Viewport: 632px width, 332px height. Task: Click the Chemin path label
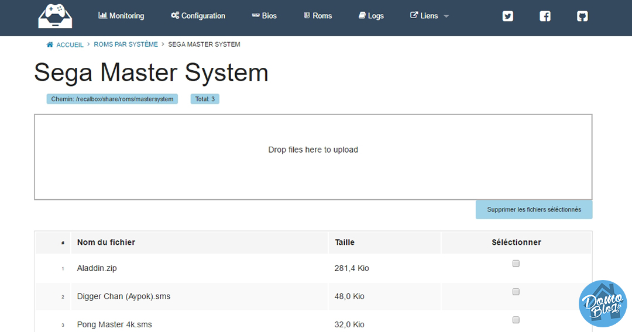coord(112,99)
